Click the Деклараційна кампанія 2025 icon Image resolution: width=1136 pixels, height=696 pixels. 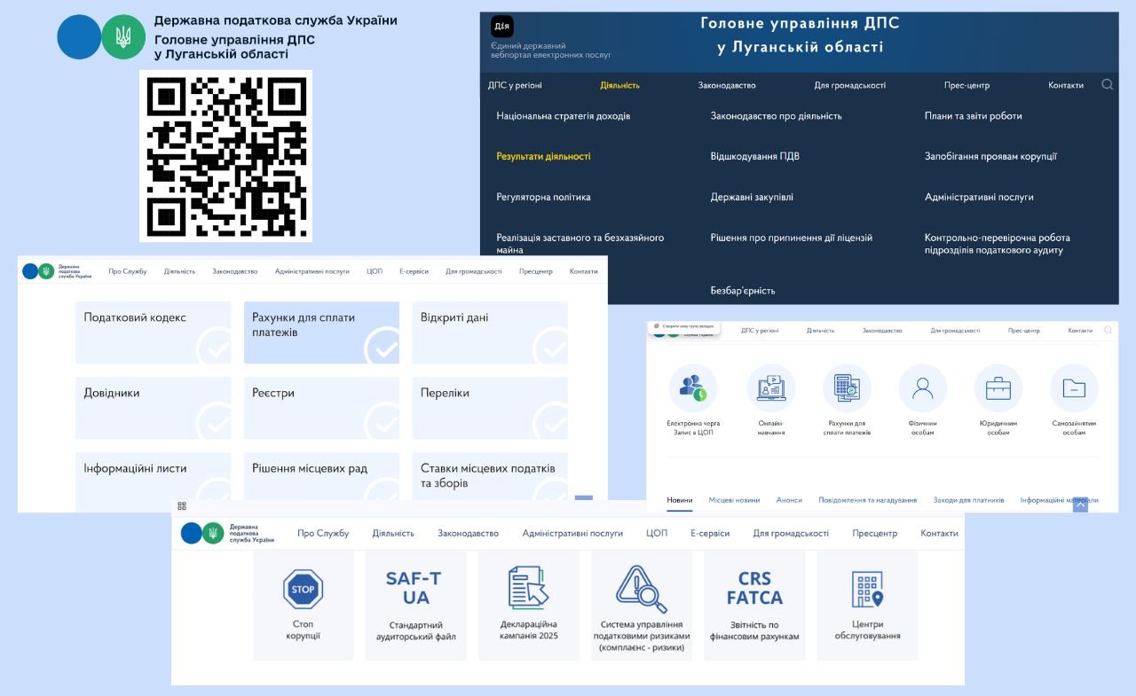tap(528, 588)
